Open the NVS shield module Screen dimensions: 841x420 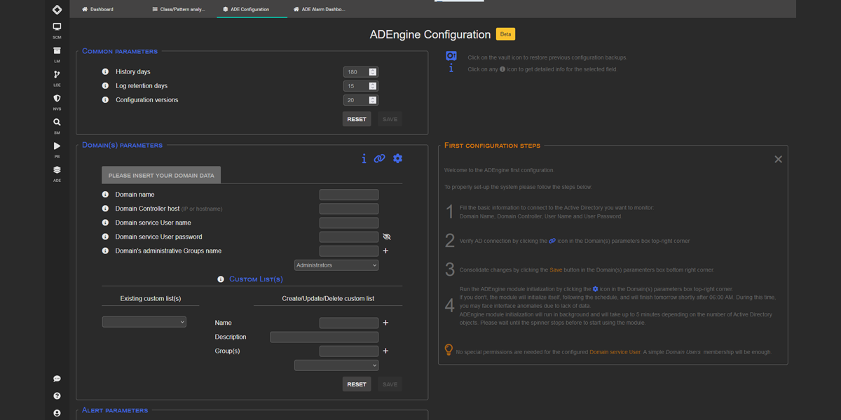click(x=57, y=99)
